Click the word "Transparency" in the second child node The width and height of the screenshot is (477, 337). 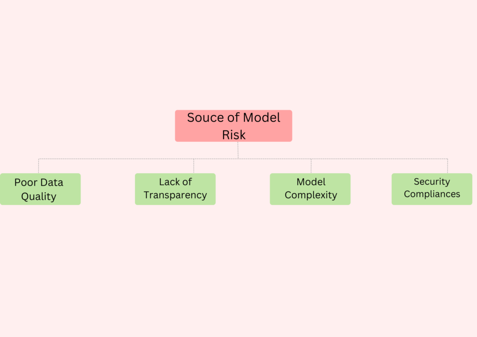(175, 195)
